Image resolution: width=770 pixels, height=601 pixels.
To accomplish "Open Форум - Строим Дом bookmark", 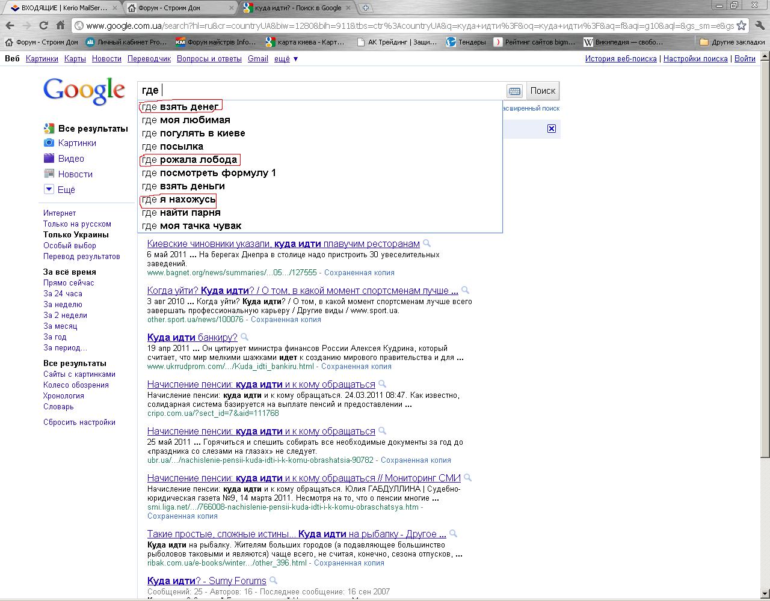I will [x=42, y=42].
